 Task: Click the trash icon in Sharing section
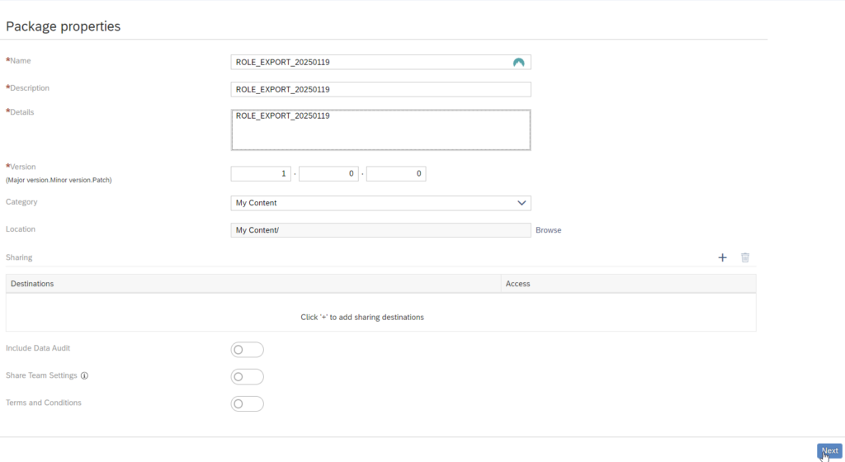pyautogui.click(x=745, y=257)
